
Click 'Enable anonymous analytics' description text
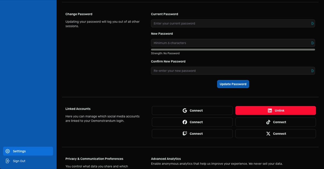[217, 164]
